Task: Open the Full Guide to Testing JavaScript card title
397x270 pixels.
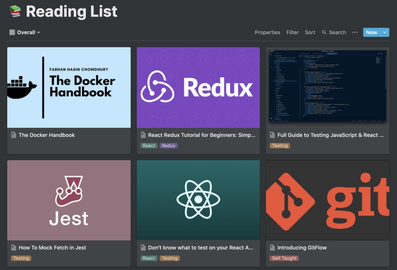Action: point(330,135)
